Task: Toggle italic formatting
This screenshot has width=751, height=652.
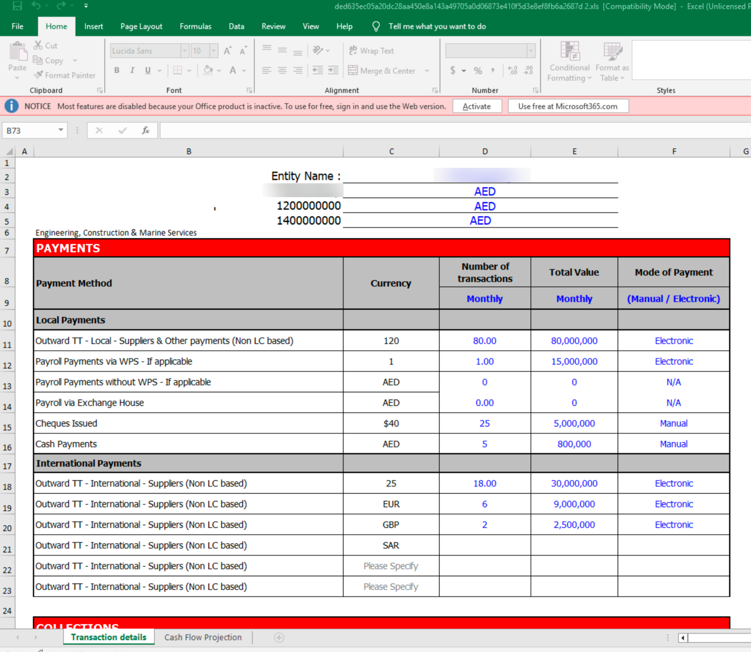Action: coord(132,70)
